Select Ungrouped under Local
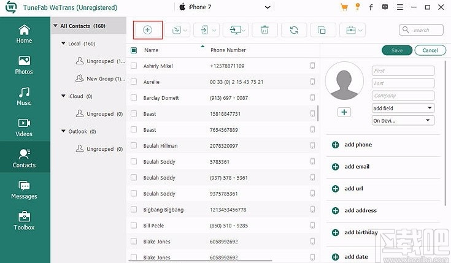The width and height of the screenshot is (451, 263). tap(100, 61)
